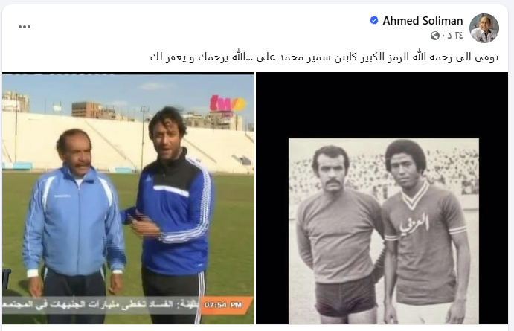Click the orange 07:54 PM clock overlay
This screenshot has width=514, height=331.
coord(225,305)
